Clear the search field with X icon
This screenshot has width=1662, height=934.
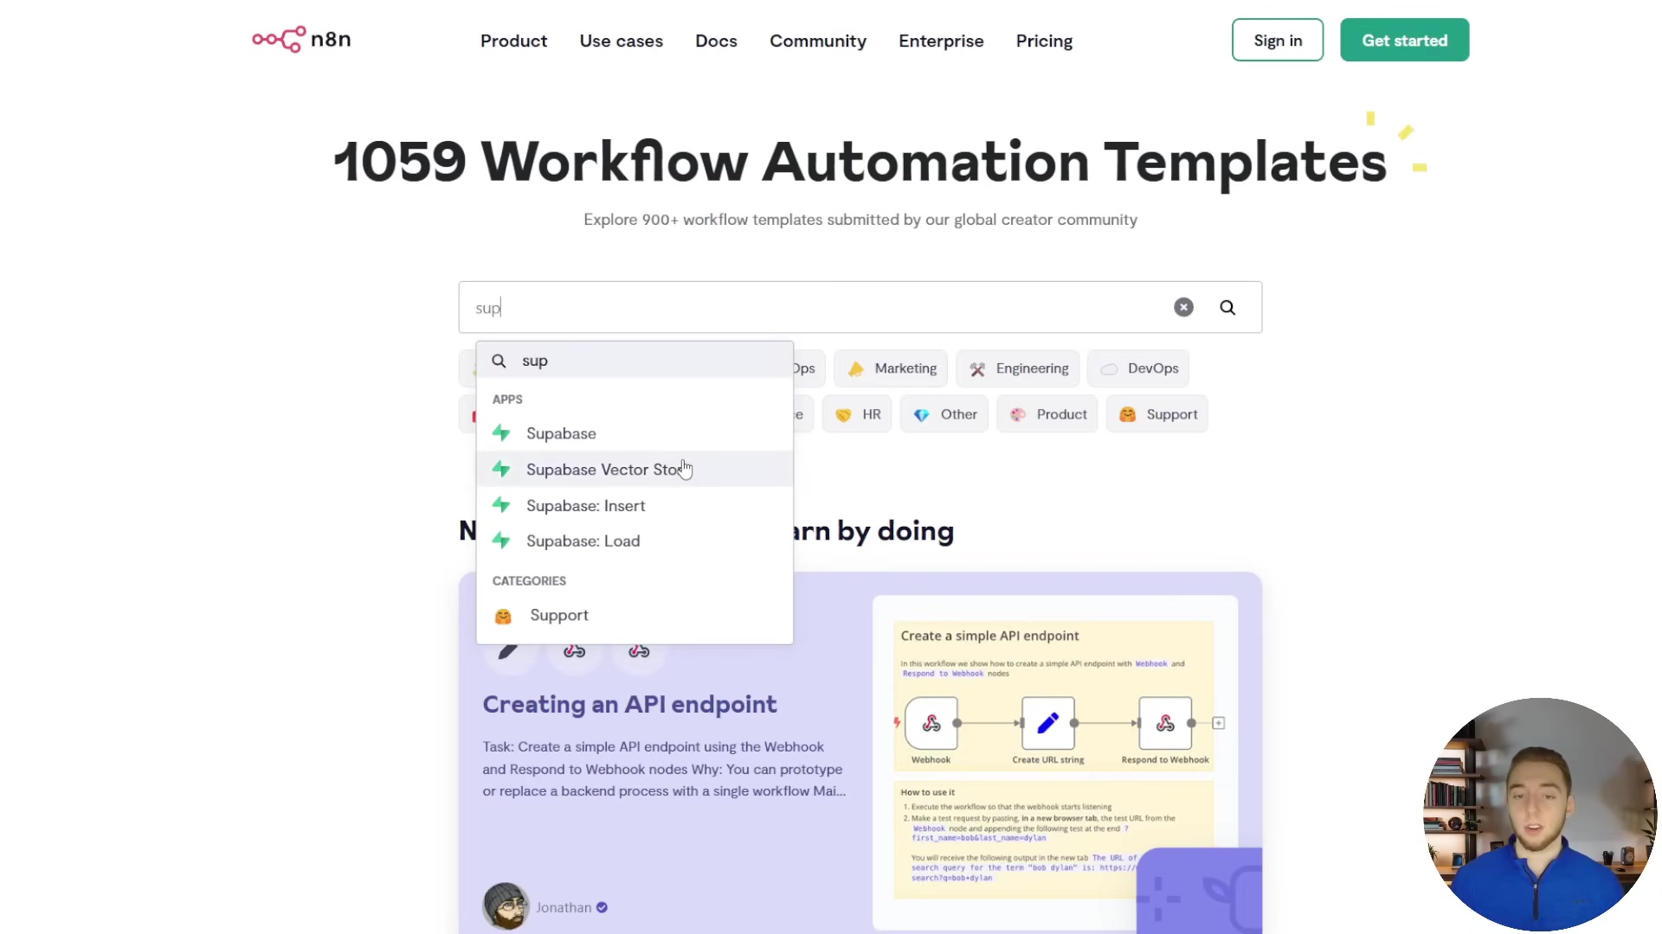(1183, 307)
